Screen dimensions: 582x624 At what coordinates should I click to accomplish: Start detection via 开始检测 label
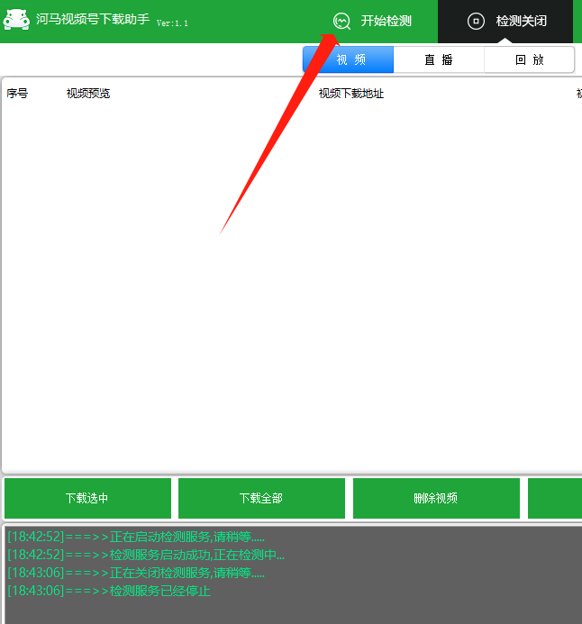(x=386, y=21)
